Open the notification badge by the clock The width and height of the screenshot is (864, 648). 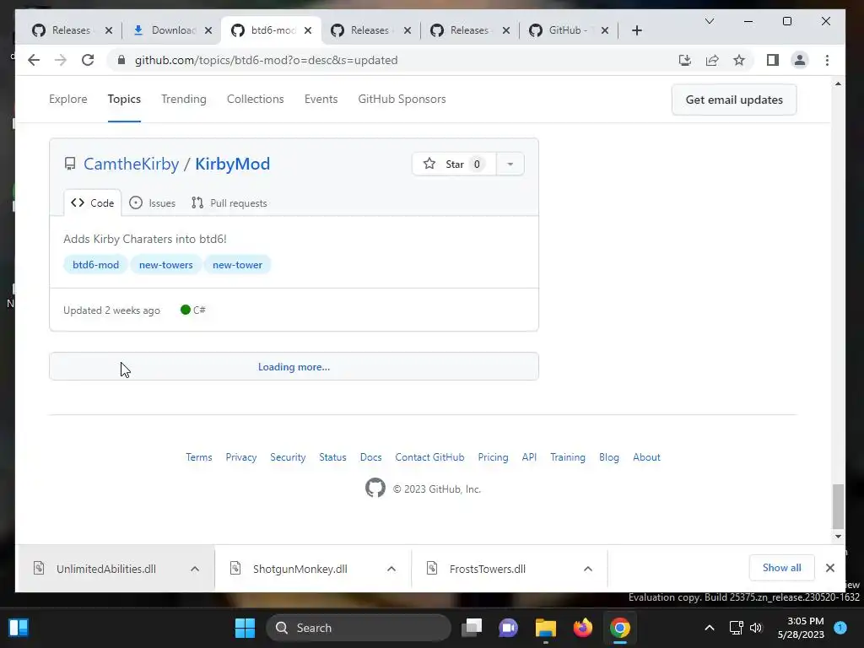coord(840,627)
